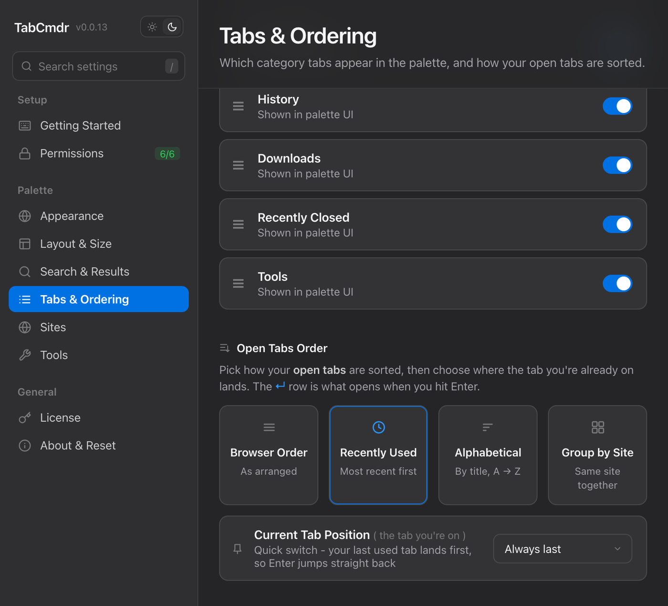Go to Search & Results settings
Viewport: 668px width, 606px height.
pos(99,271)
